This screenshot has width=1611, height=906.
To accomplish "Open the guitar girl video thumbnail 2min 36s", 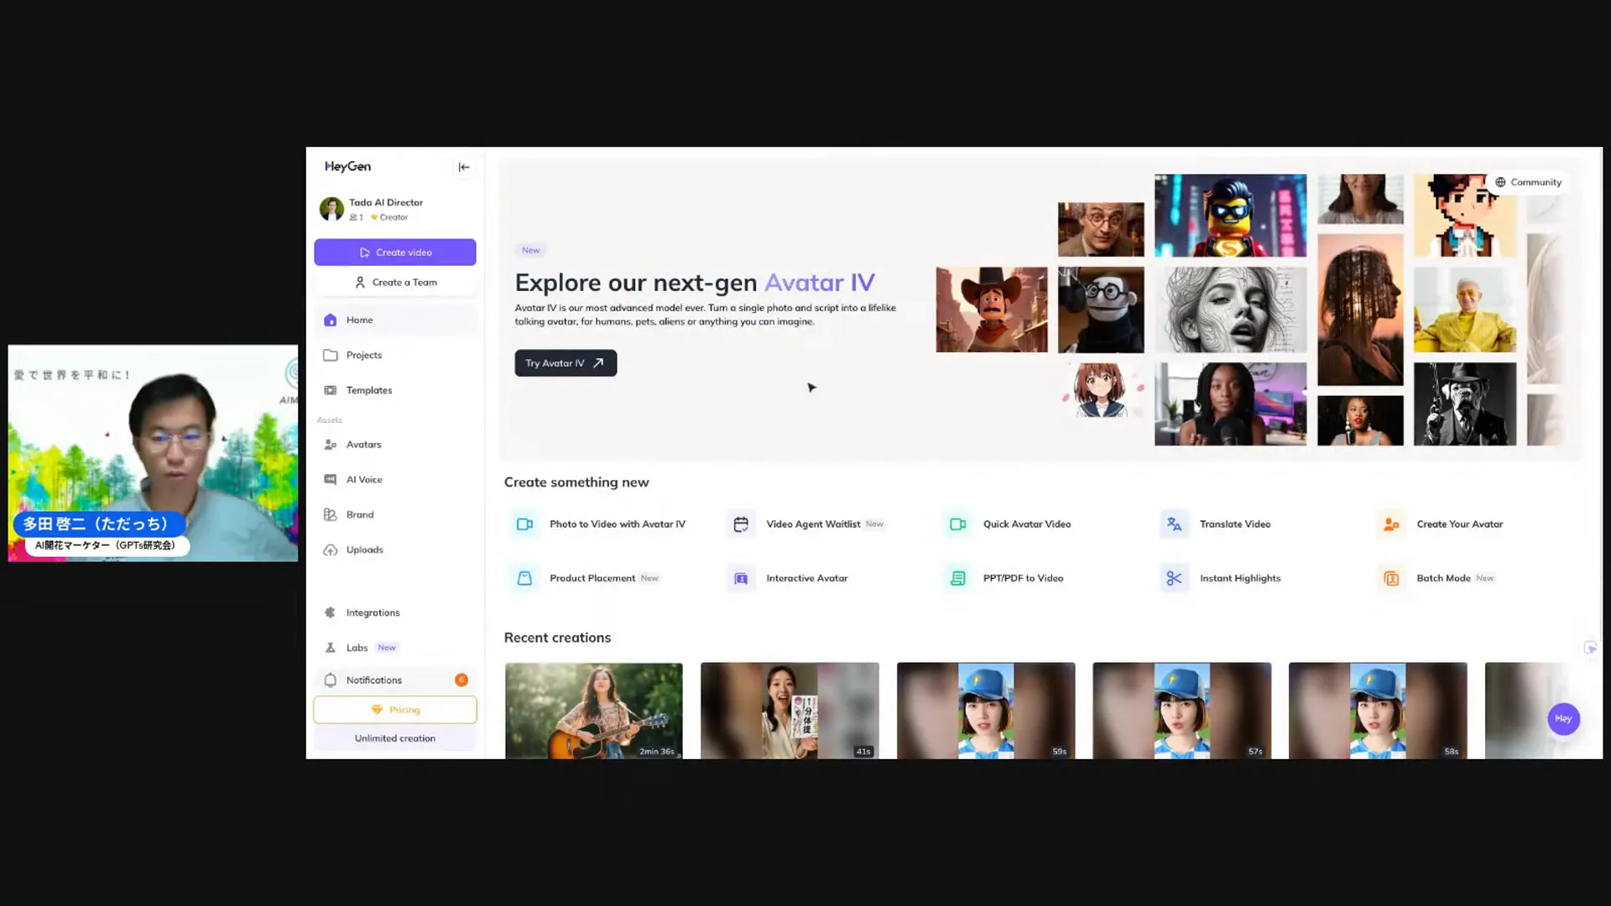I will click(594, 711).
